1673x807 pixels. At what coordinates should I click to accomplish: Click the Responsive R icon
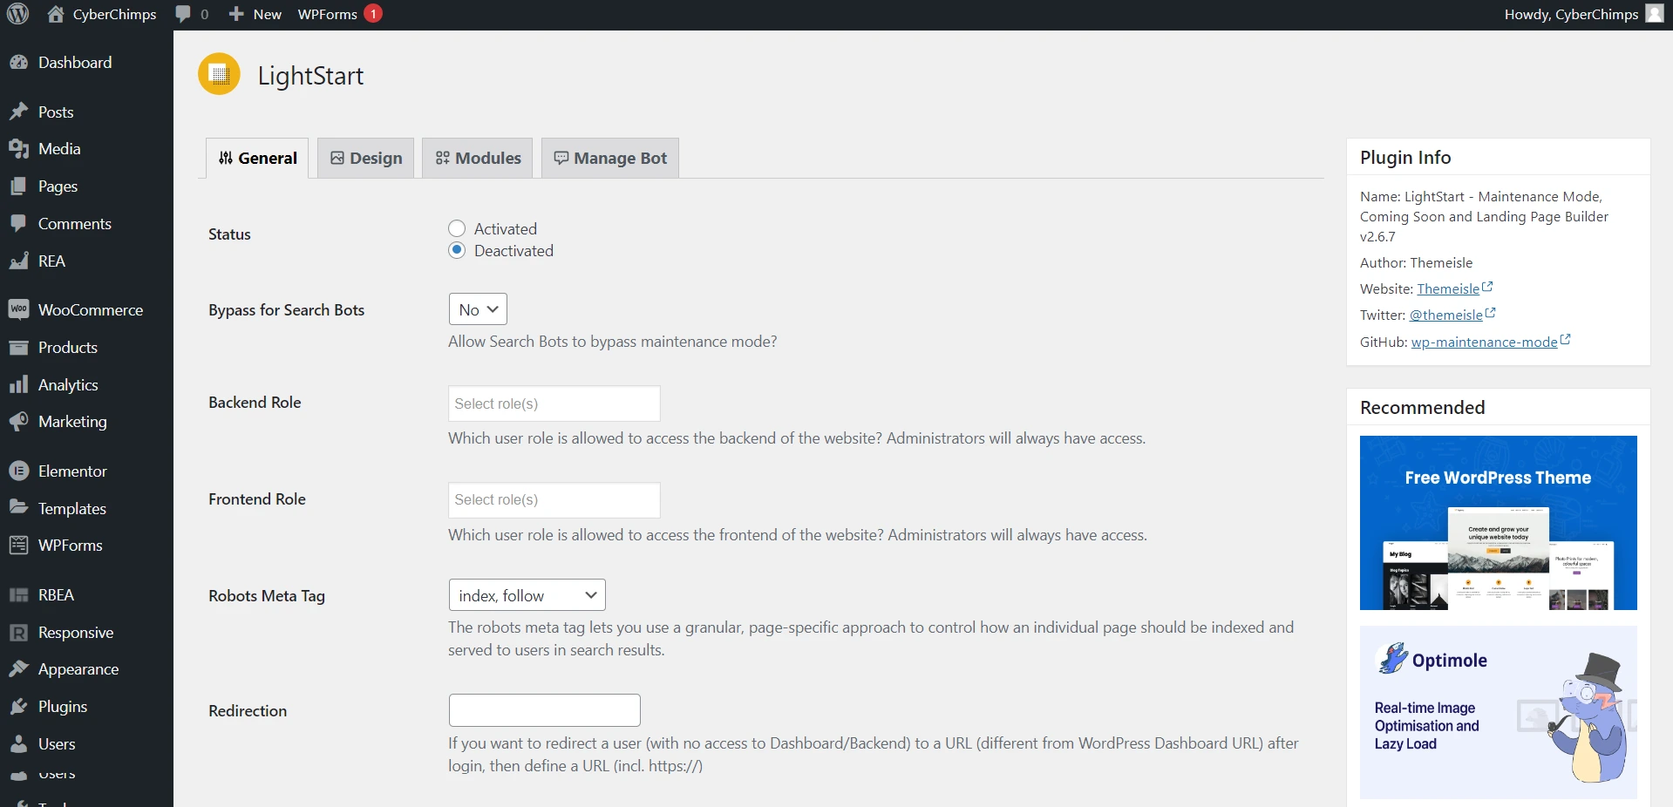[19, 633]
